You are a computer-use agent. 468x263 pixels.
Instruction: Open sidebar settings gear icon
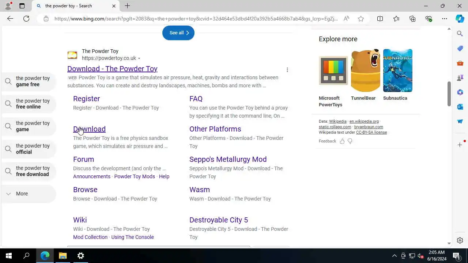[460, 240]
